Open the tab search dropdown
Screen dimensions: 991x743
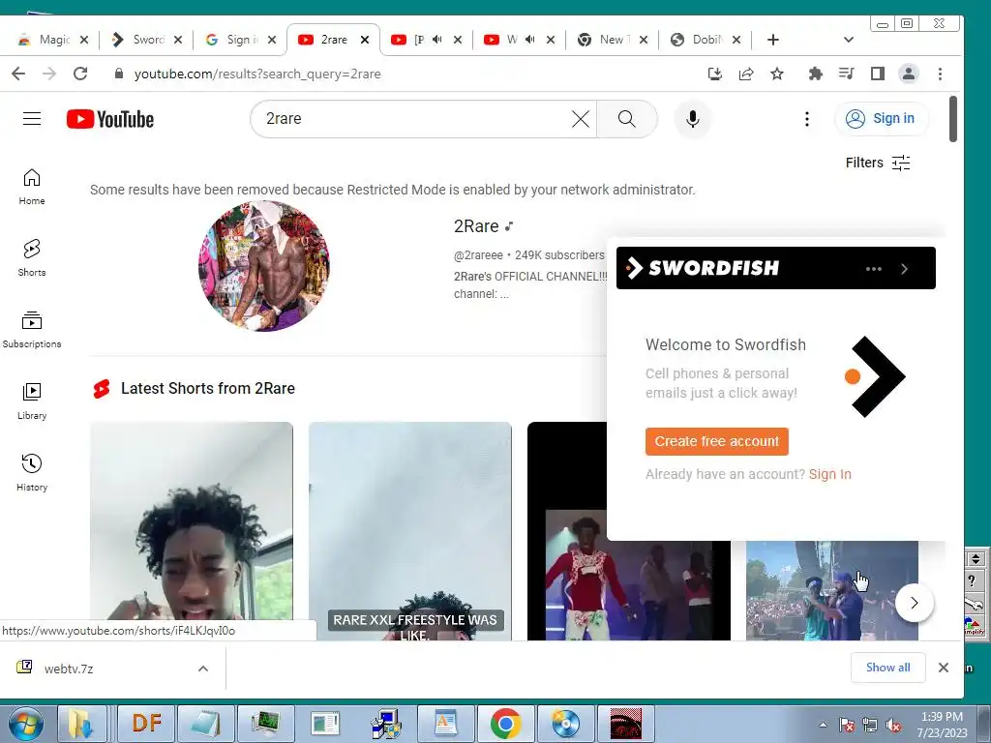(x=848, y=40)
